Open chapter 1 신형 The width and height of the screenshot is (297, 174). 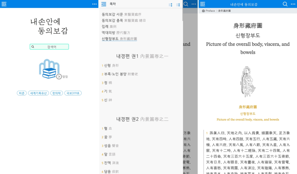(110, 65)
